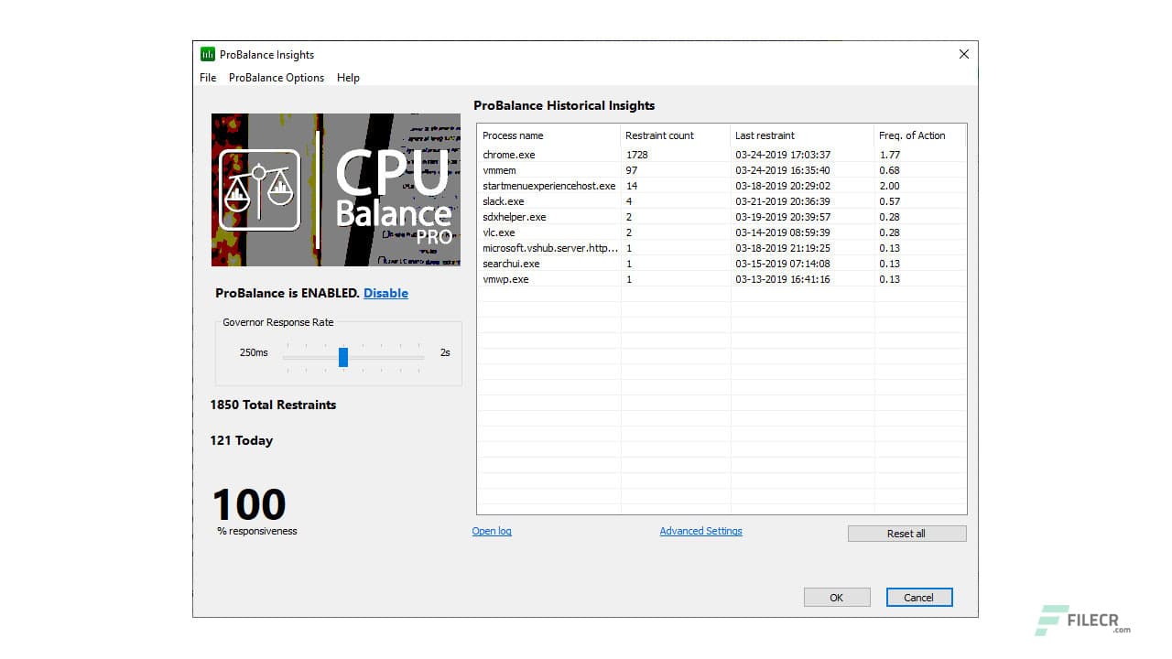Screen dimensions: 1172x659
Task: Click the ProBalance Insights title bar icon
Action: click(208, 54)
